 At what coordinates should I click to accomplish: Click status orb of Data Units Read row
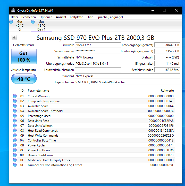15,121
